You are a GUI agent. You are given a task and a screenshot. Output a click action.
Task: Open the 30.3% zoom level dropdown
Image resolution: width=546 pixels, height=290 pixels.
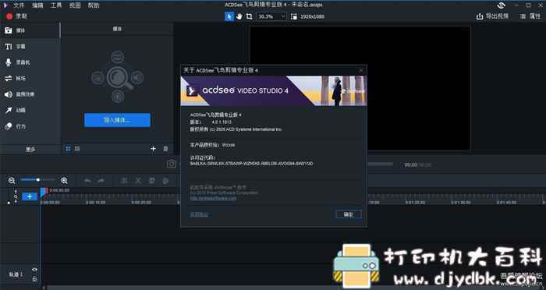pos(271,16)
